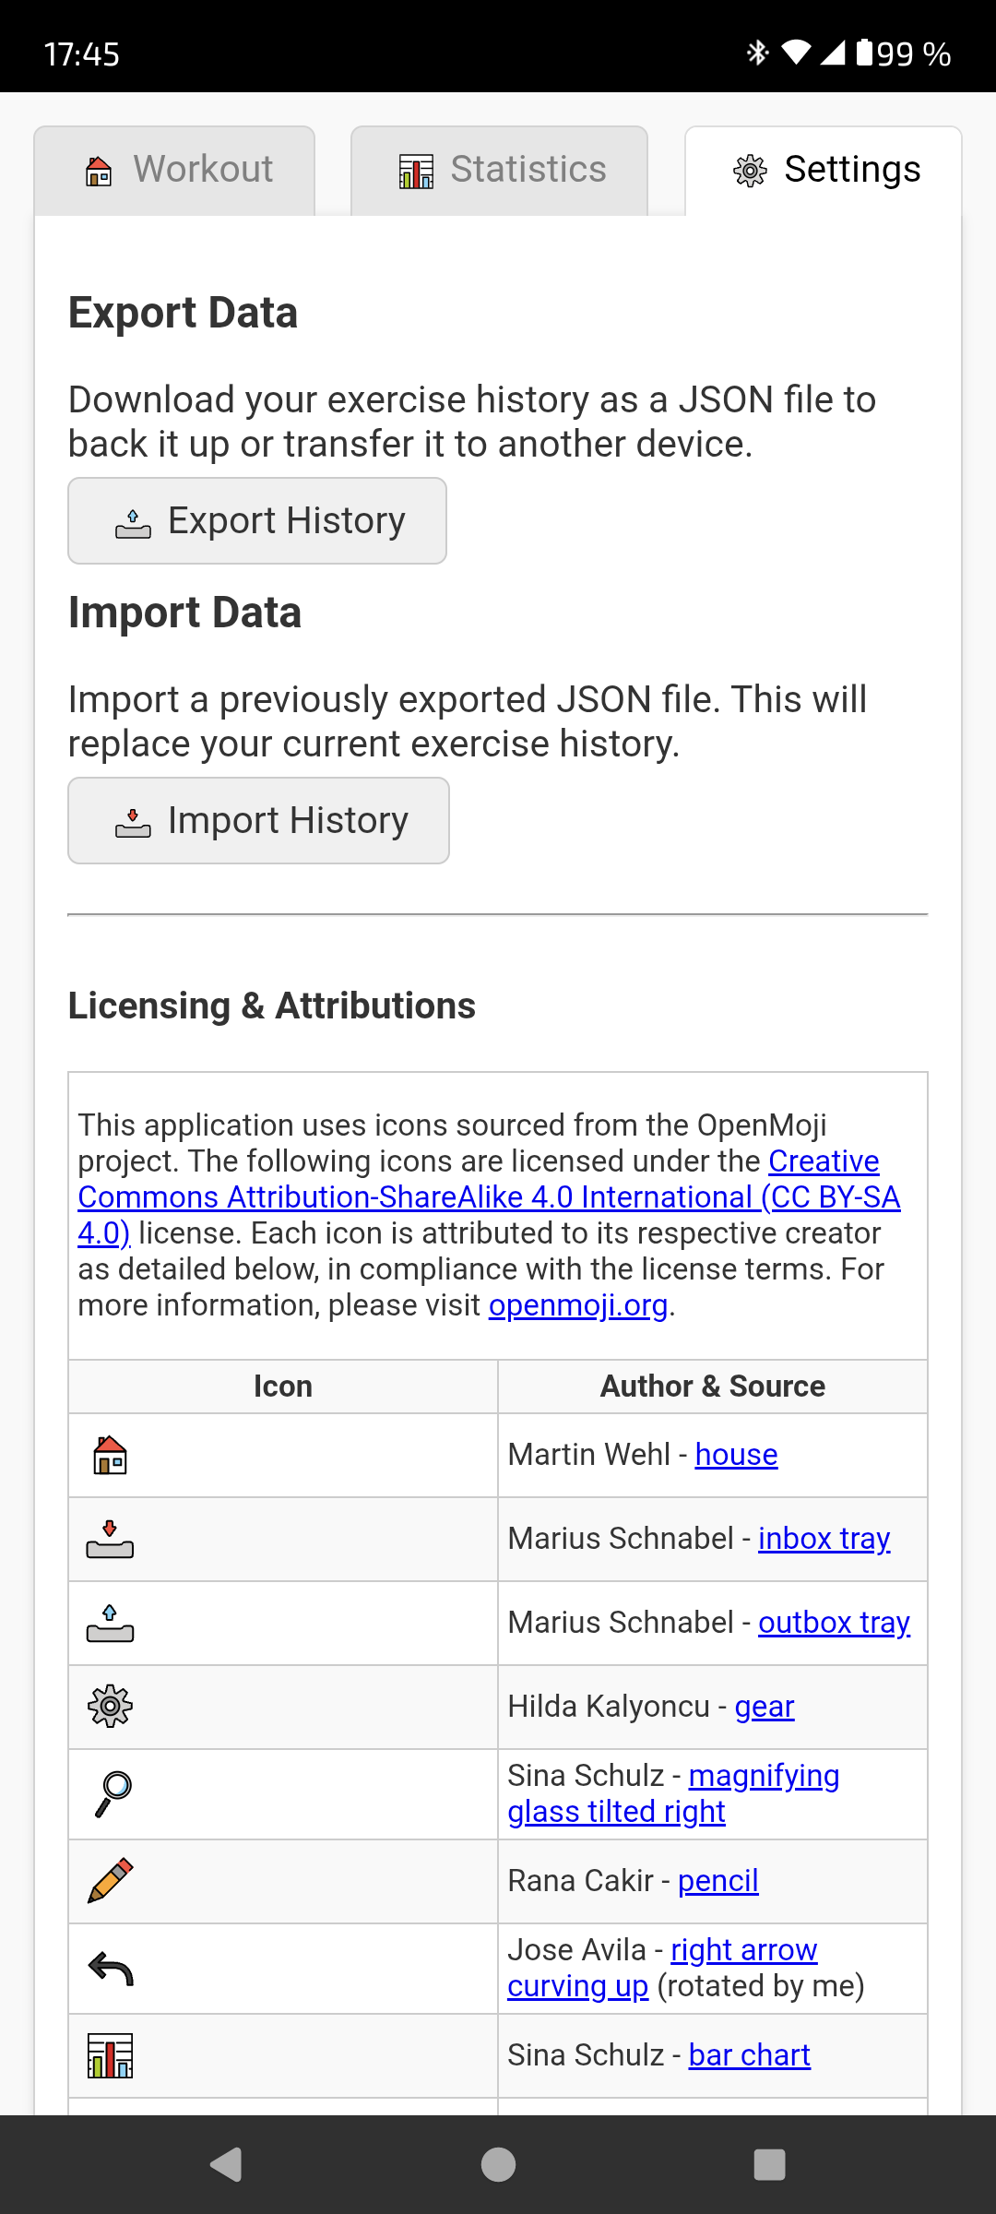This screenshot has height=2214, width=996.
Task: Click the house icon in attribution table
Action: 110,1455
